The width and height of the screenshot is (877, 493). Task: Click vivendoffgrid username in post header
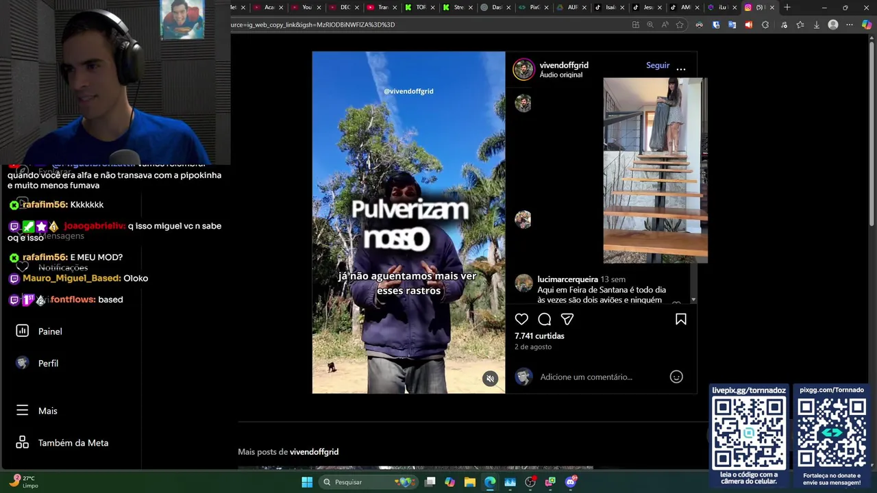point(564,65)
